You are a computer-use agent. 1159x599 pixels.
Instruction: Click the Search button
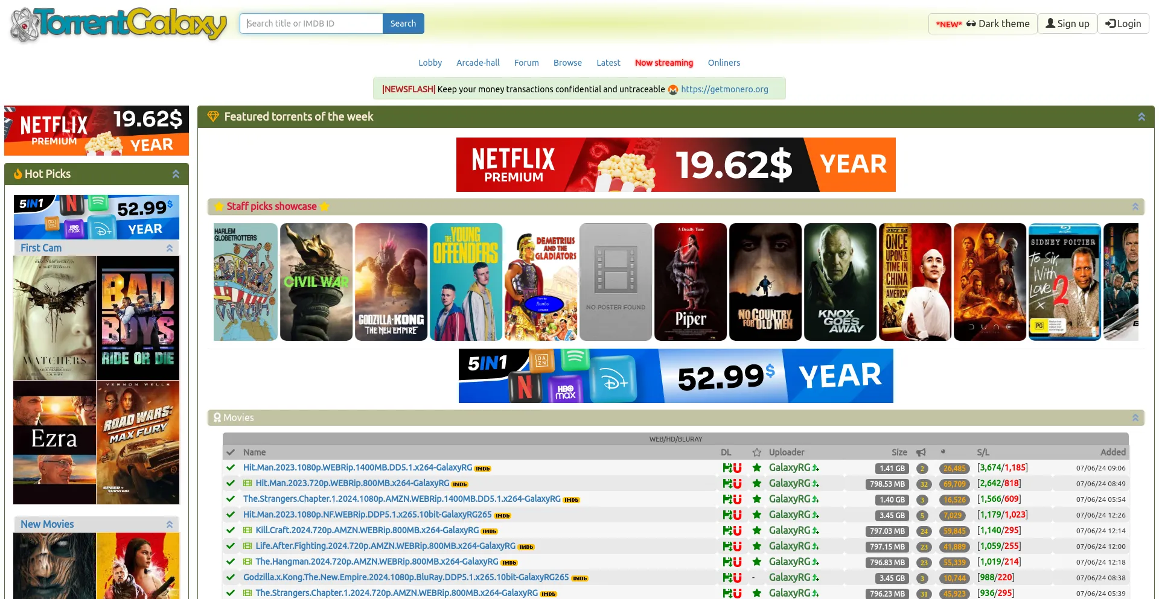coord(403,24)
